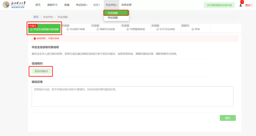Expand the 考试安排 dropdown menu
The image size is (256, 136).
pyautogui.click(x=81, y=5)
